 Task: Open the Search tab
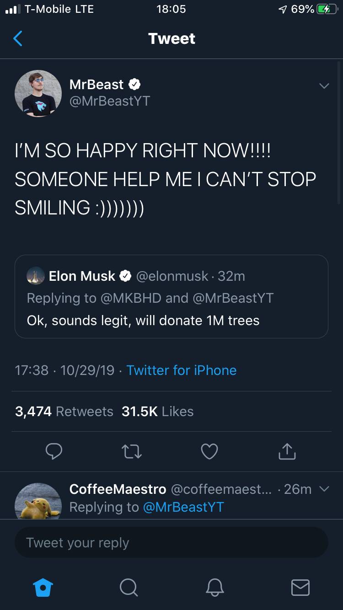click(129, 588)
